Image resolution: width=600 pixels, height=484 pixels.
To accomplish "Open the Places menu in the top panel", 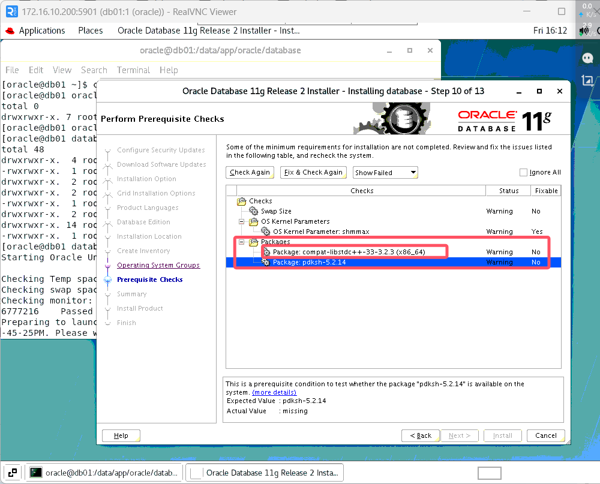I will pos(90,31).
